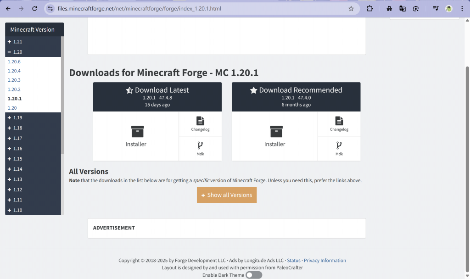Select version 1.20 in sidebar

click(12, 108)
